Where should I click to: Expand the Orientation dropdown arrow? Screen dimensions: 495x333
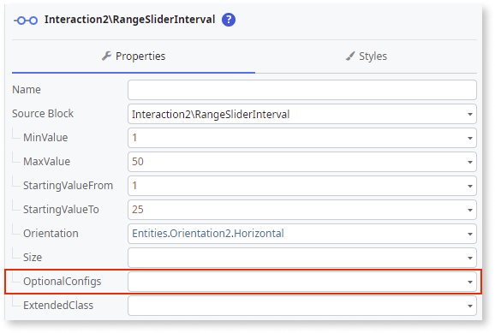tap(470, 235)
